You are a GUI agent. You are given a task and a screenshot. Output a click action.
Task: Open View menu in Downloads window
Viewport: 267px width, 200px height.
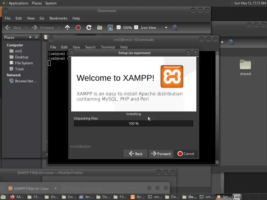31,18
